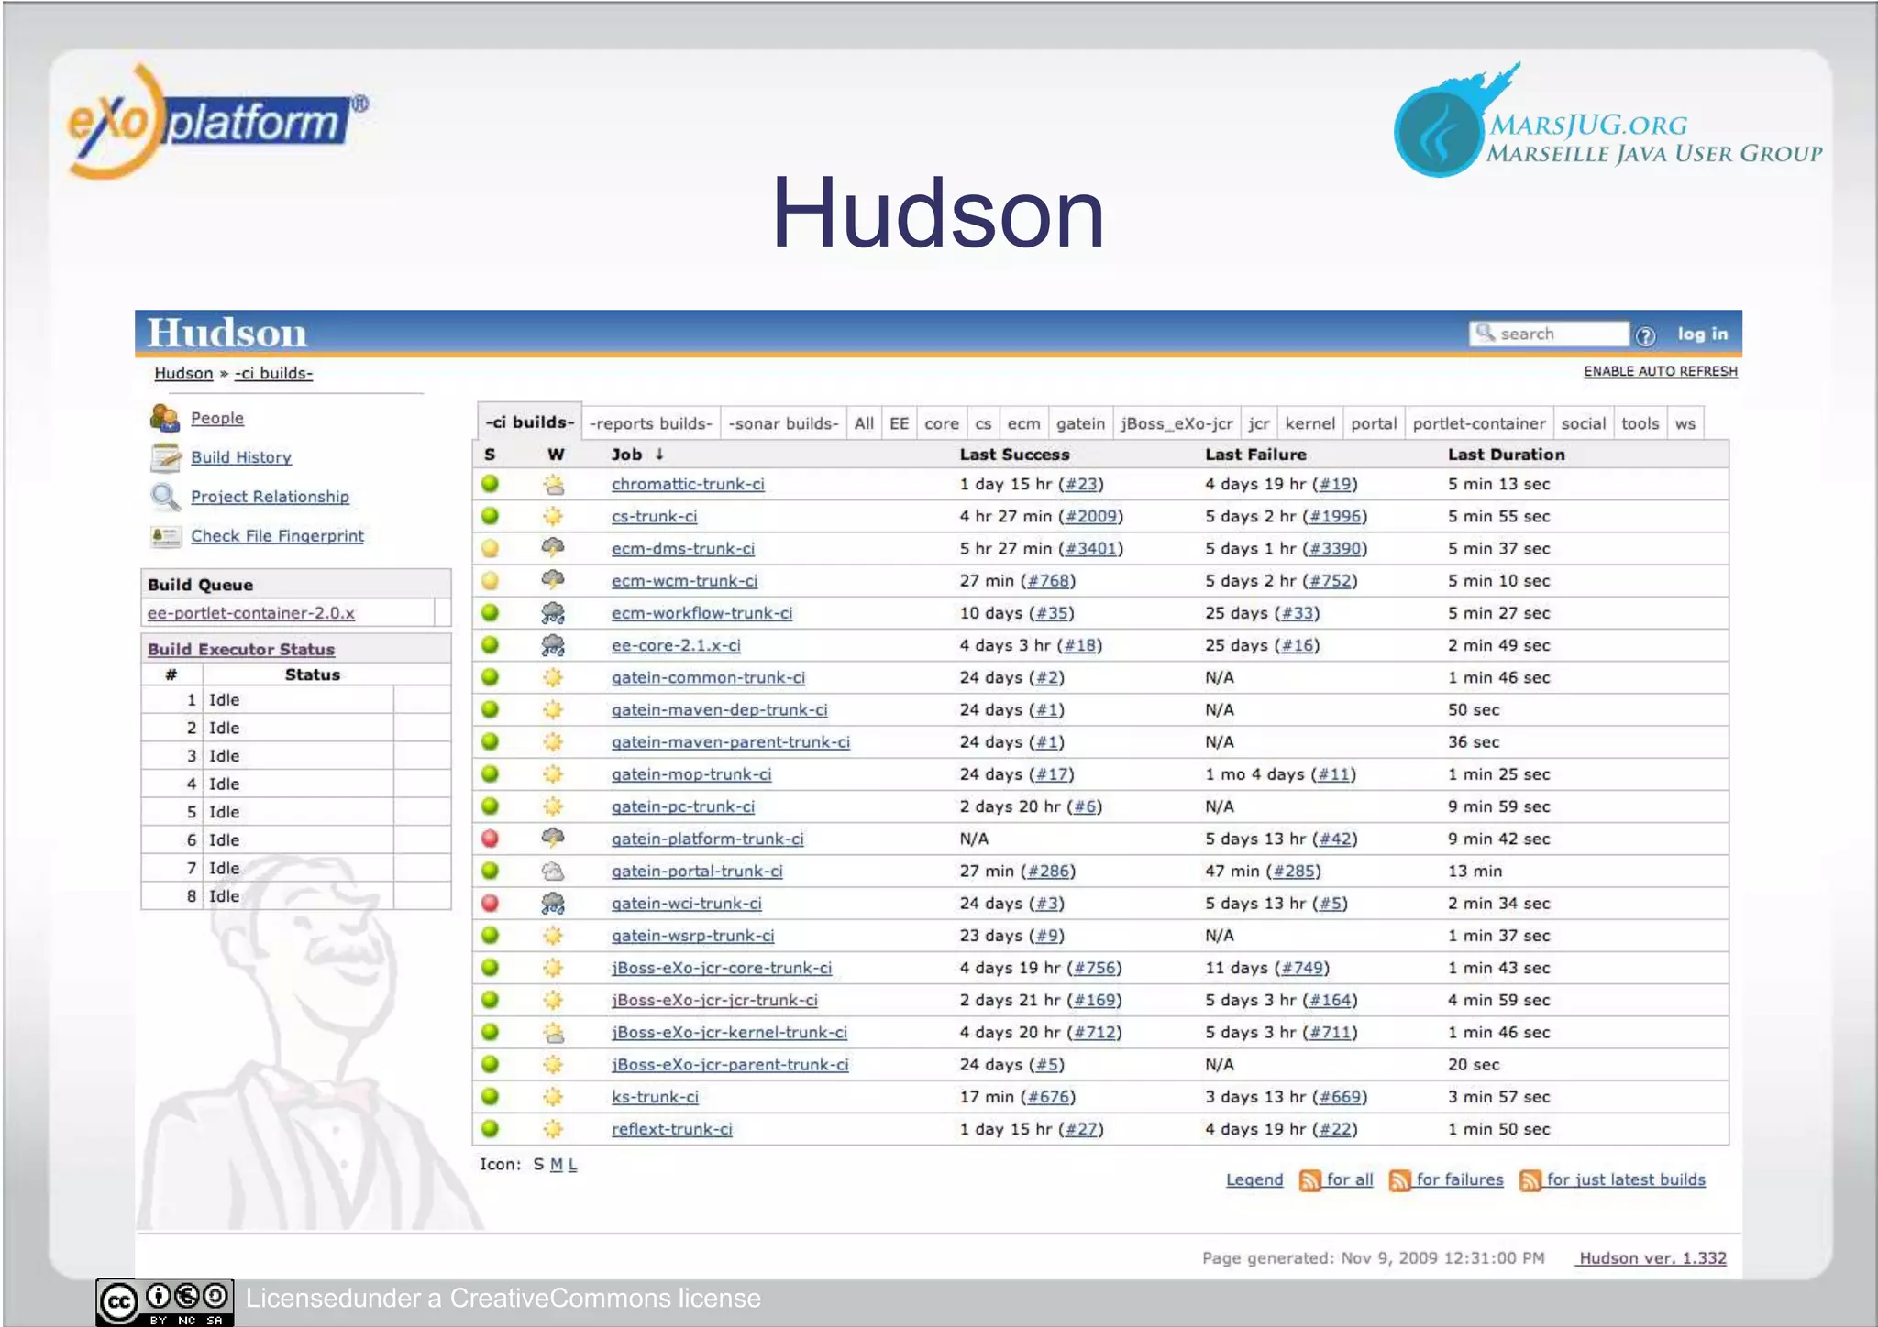
Task: Click the weather icon of jBoss-eXo-jcr-kernel-trunk-ci
Action: click(553, 1032)
